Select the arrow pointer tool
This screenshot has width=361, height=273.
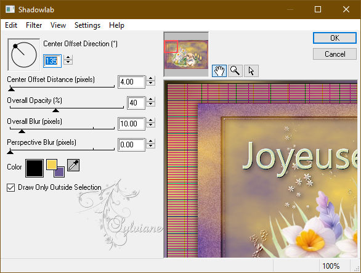click(251, 71)
